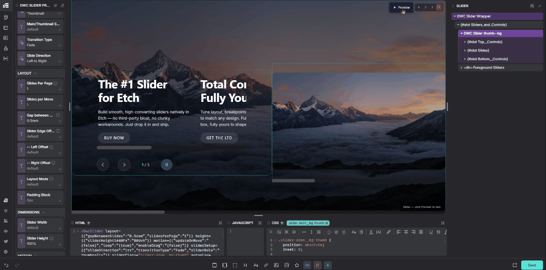Open the Slide Direction Left to Right dropdown

click(x=40, y=58)
